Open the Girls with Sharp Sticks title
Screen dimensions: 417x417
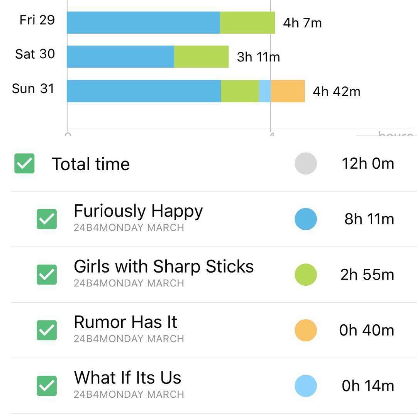click(163, 267)
